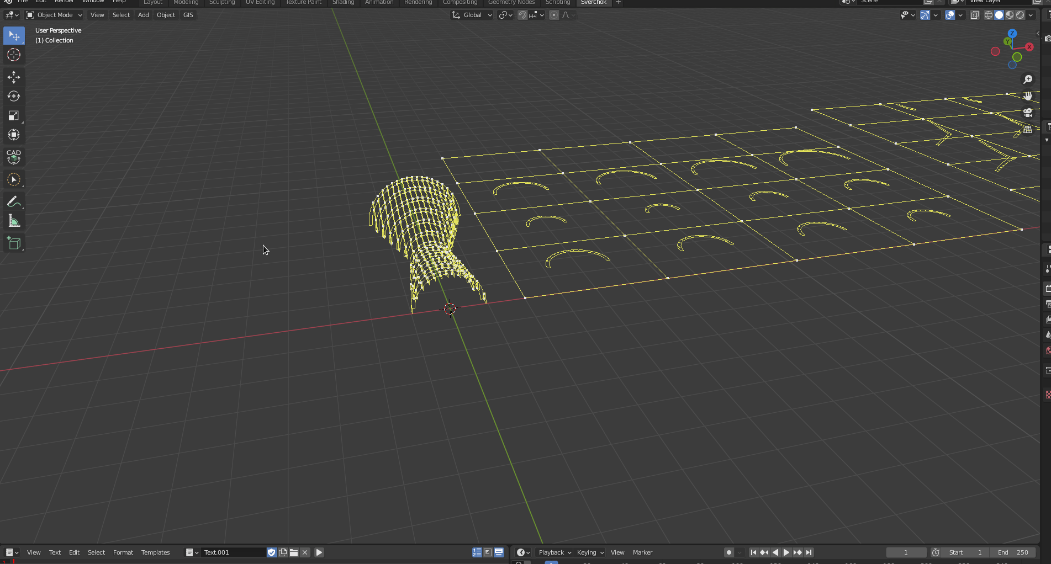This screenshot has width=1051, height=564.
Task: Run the script with play icon
Action: point(319,552)
